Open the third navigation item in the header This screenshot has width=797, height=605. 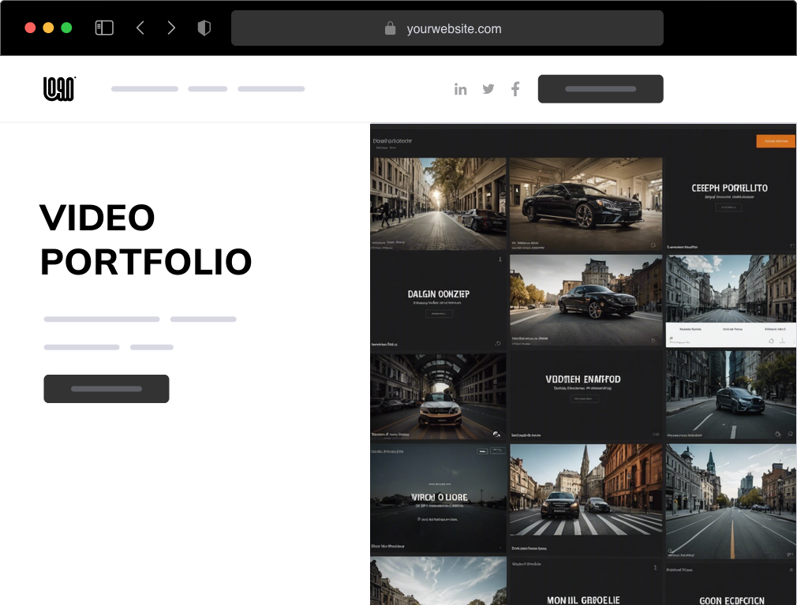click(271, 88)
